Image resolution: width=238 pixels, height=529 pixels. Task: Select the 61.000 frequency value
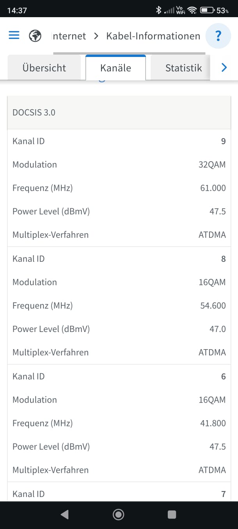point(213,188)
